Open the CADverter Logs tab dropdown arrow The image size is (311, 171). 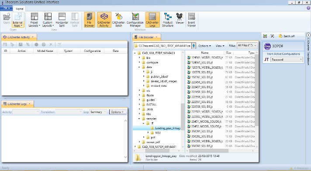pyautogui.click(x=30, y=104)
